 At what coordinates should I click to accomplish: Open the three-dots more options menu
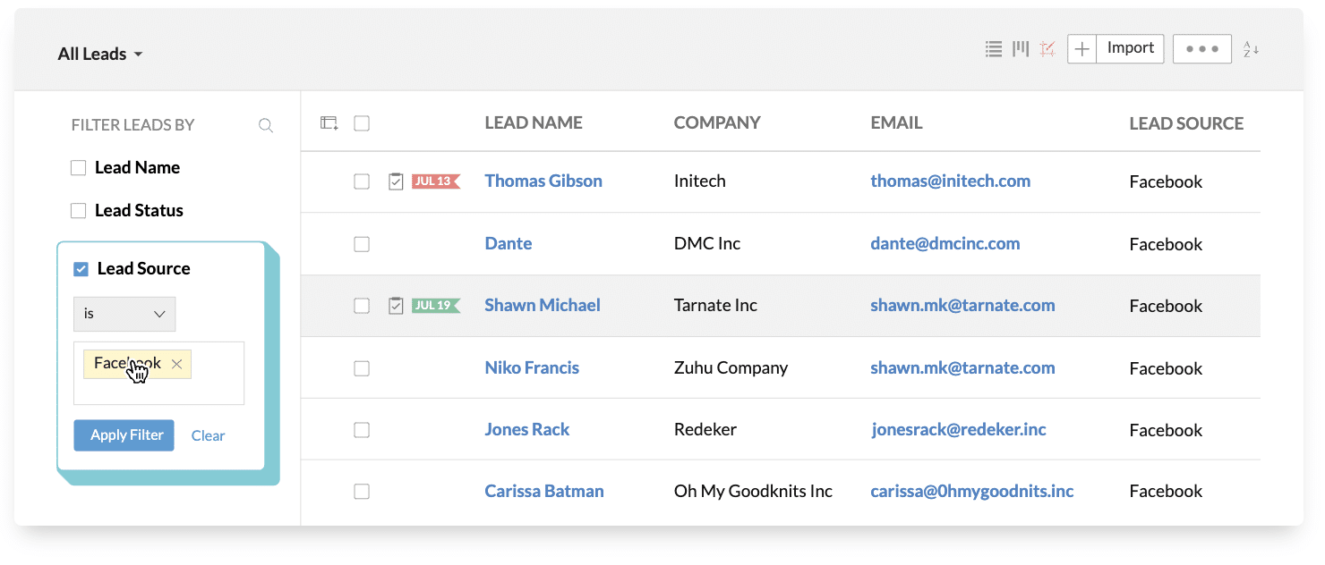tap(1202, 49)
